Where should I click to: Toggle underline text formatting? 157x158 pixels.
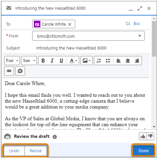coord(61,61)
